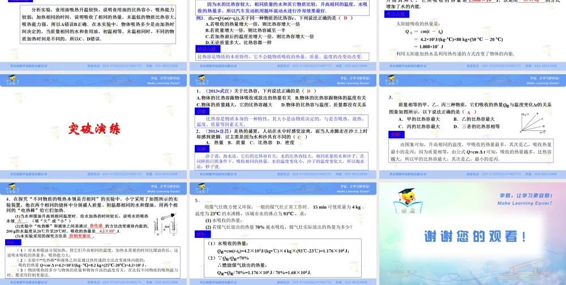Click the mascot logo above question 1 (2013·武汉)
Image resolution: width=566 pixels, height=285 pixels.
202,80
